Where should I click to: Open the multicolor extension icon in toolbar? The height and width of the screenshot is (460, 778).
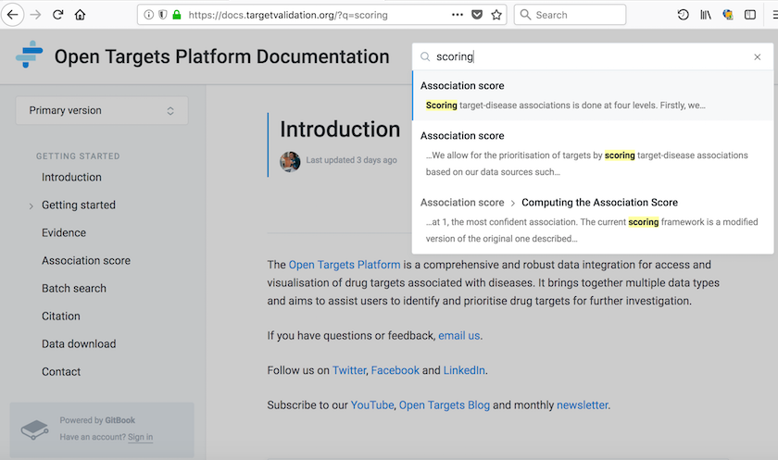tap(728, 15)
